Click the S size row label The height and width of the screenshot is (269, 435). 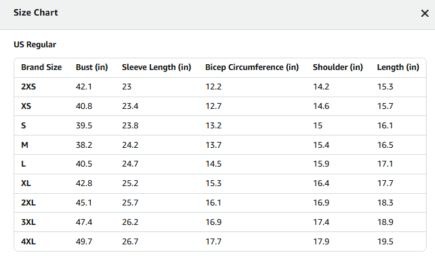pos(23,126)
